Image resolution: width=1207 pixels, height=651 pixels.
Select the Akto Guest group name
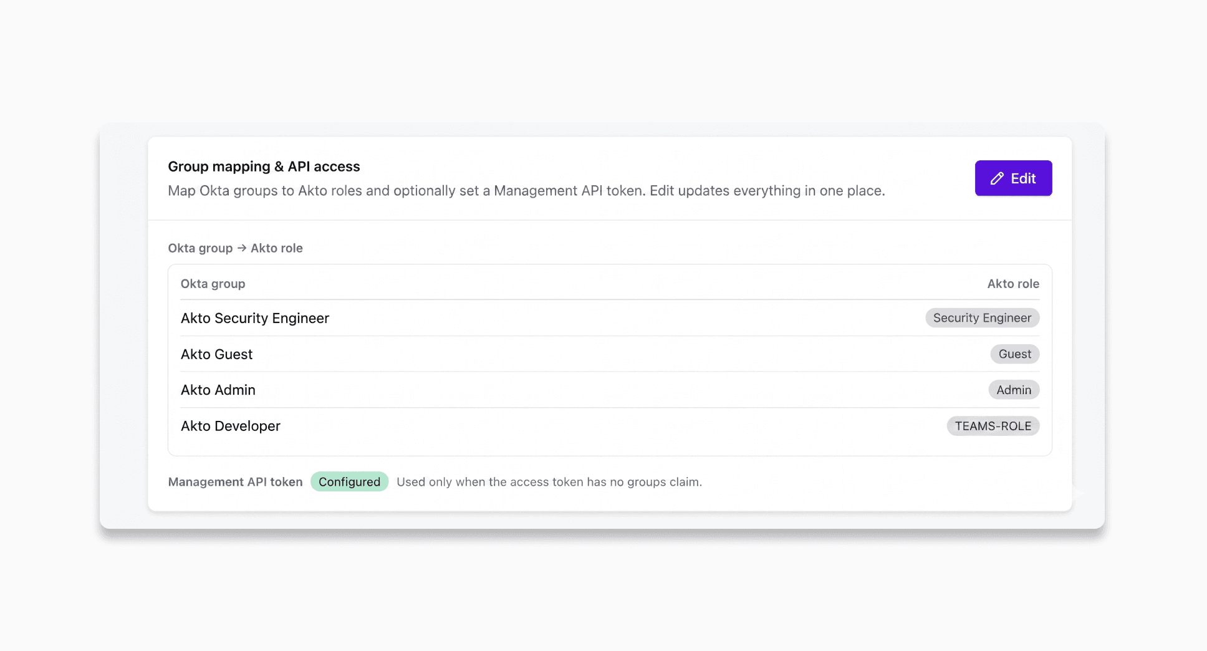(x=216, y=354)
